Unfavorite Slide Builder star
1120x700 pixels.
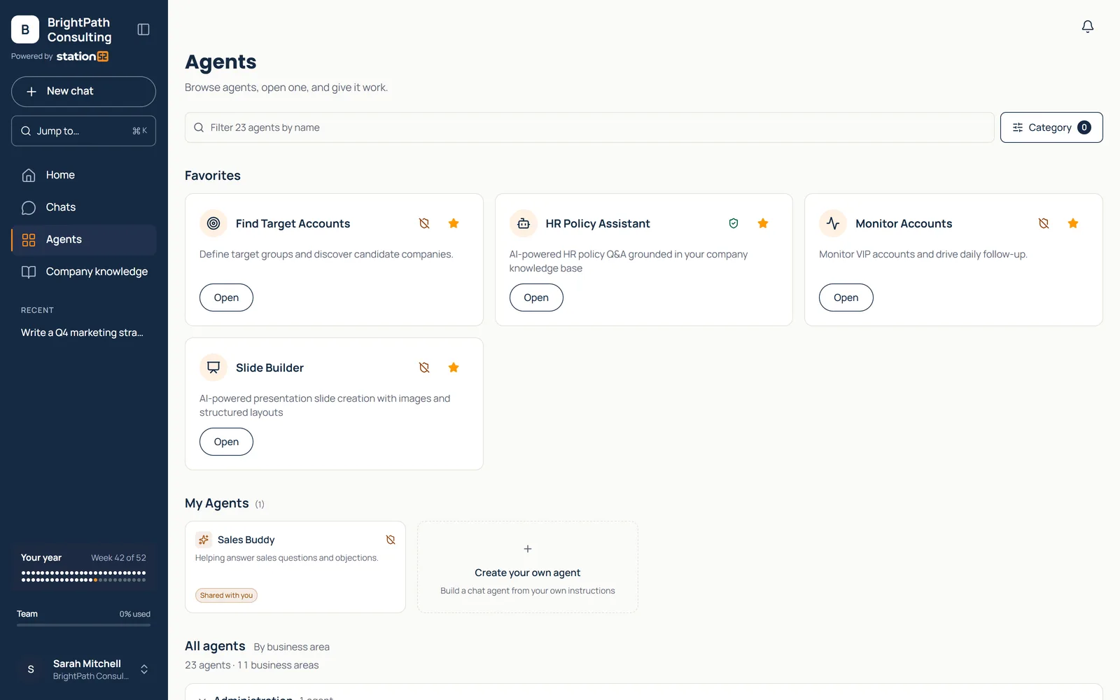point(454,367)
